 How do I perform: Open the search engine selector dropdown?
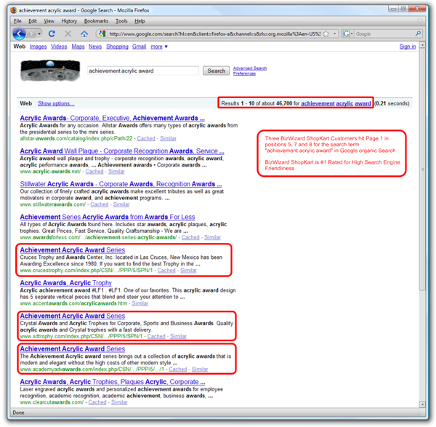(347, 34)
